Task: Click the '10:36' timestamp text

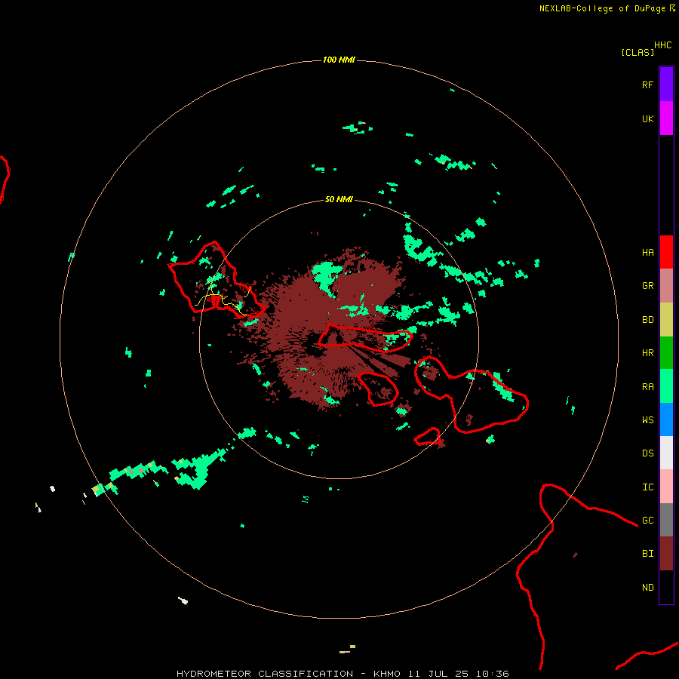Action: coord(493,674)
